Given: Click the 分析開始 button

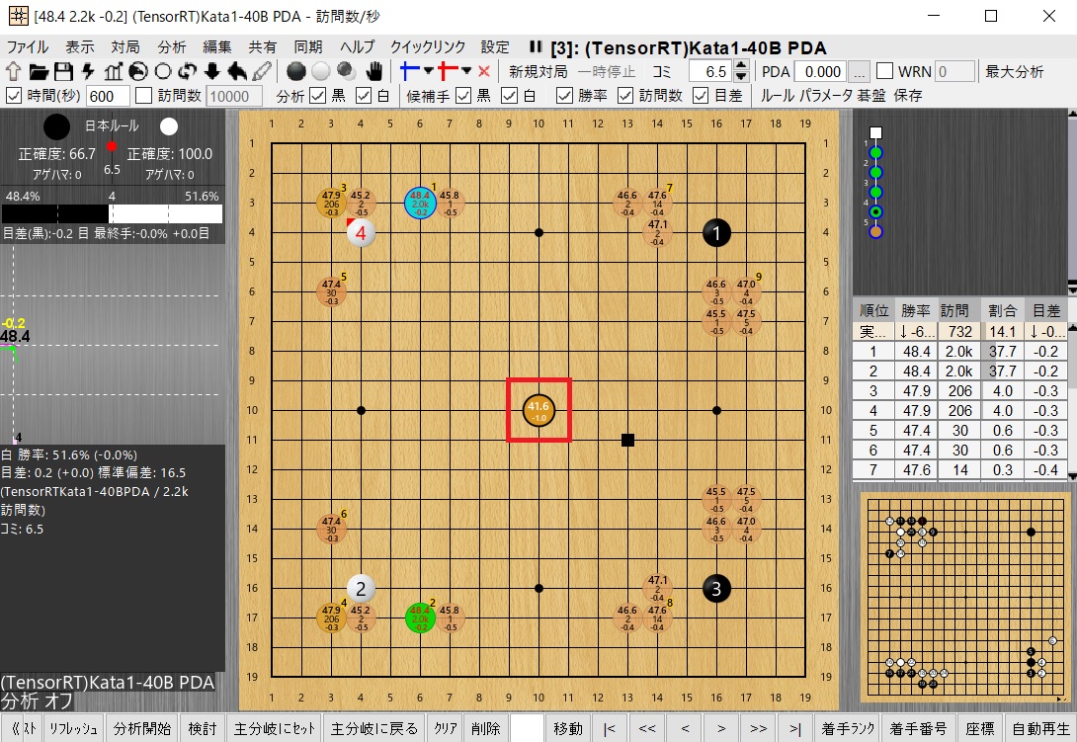Looking at the screenshot, I should (x=142, y=728).
